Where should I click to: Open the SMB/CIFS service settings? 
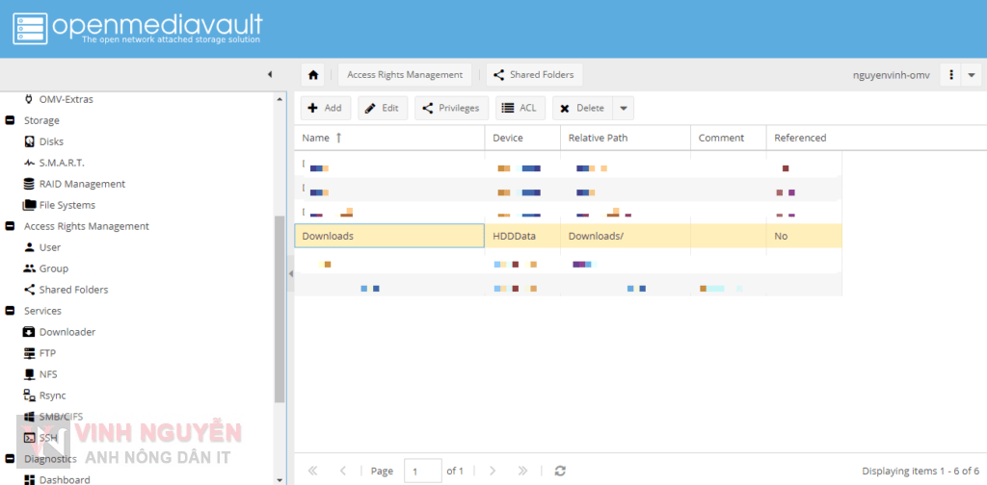click(x=62, y=417)
